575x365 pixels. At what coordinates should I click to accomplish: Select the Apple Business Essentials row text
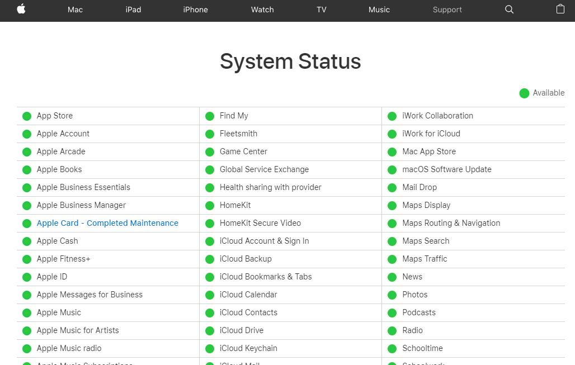83,187
